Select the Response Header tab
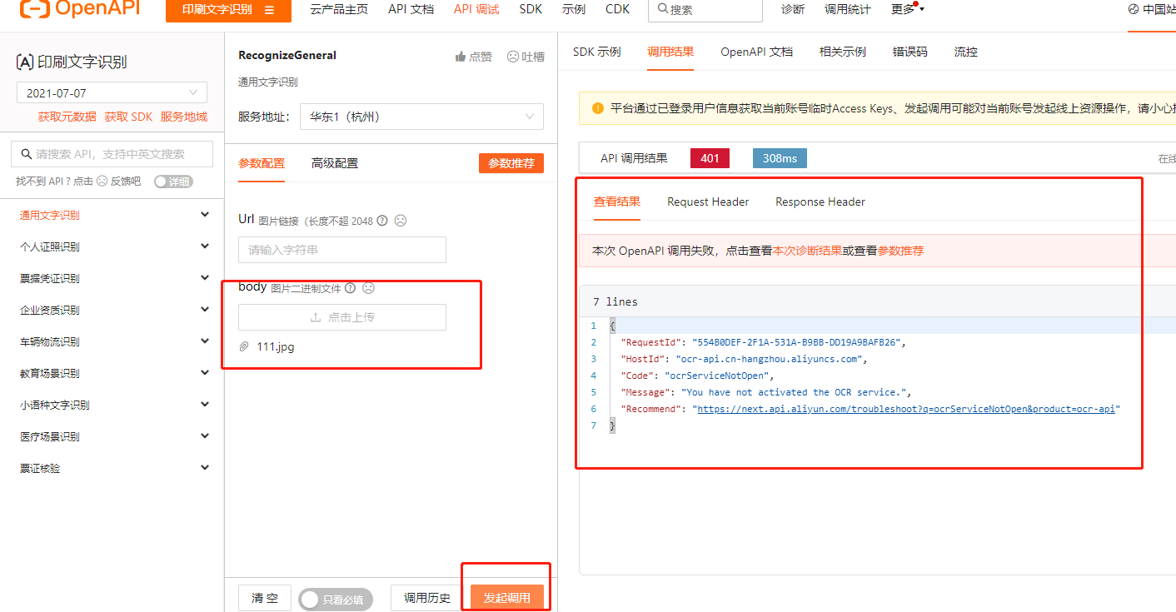 click(x=820, y=202)
